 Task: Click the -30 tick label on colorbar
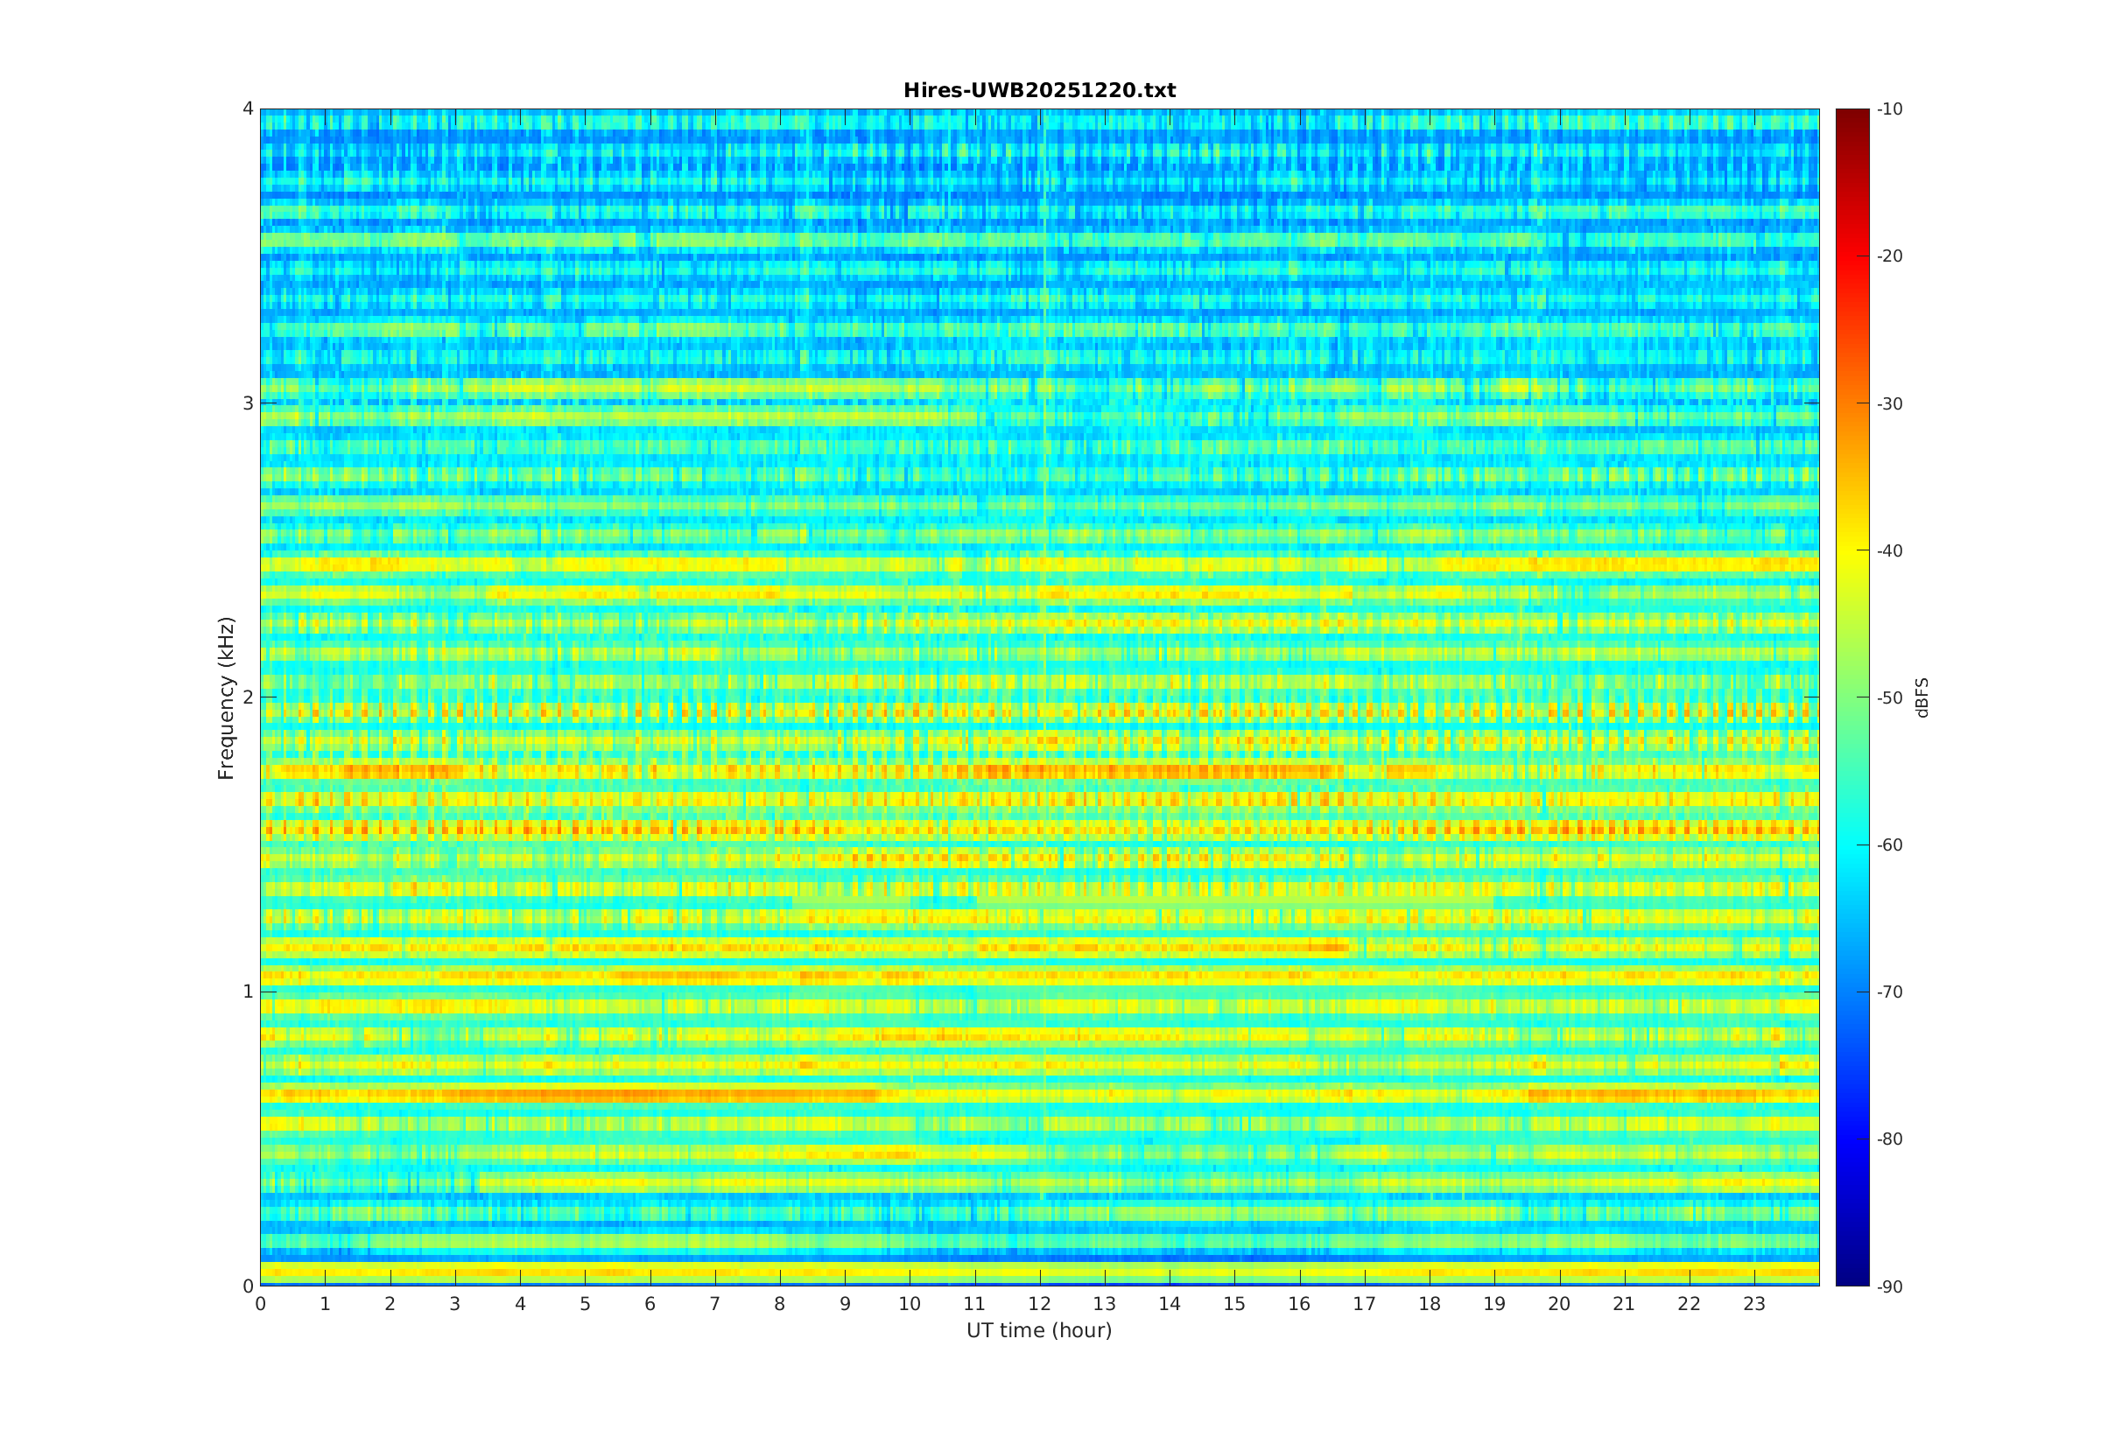click(x=1889, y=403)
